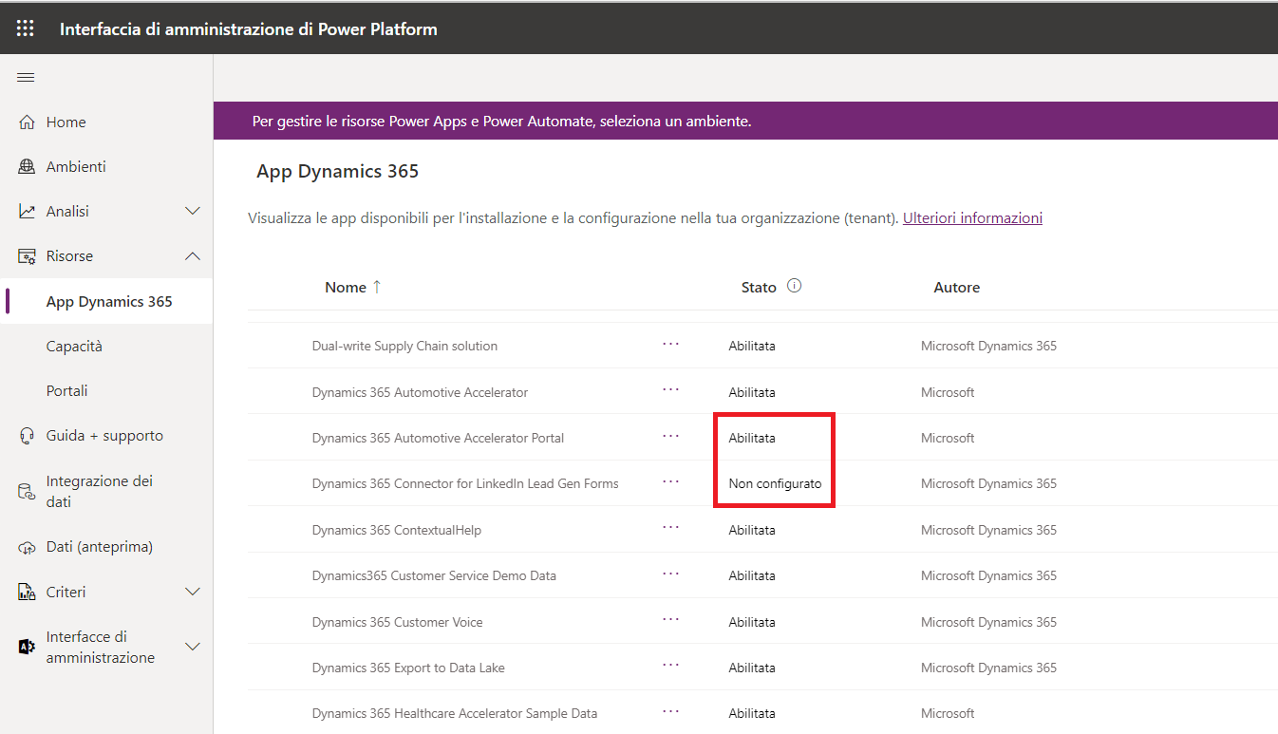
Task: Expand the Criteri chevron
Action: 193,592
